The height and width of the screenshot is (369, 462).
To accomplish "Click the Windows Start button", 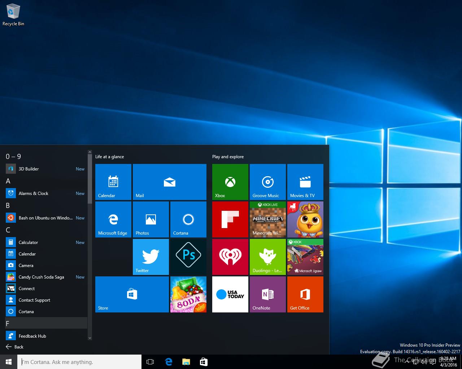I will tap(9, 362).
